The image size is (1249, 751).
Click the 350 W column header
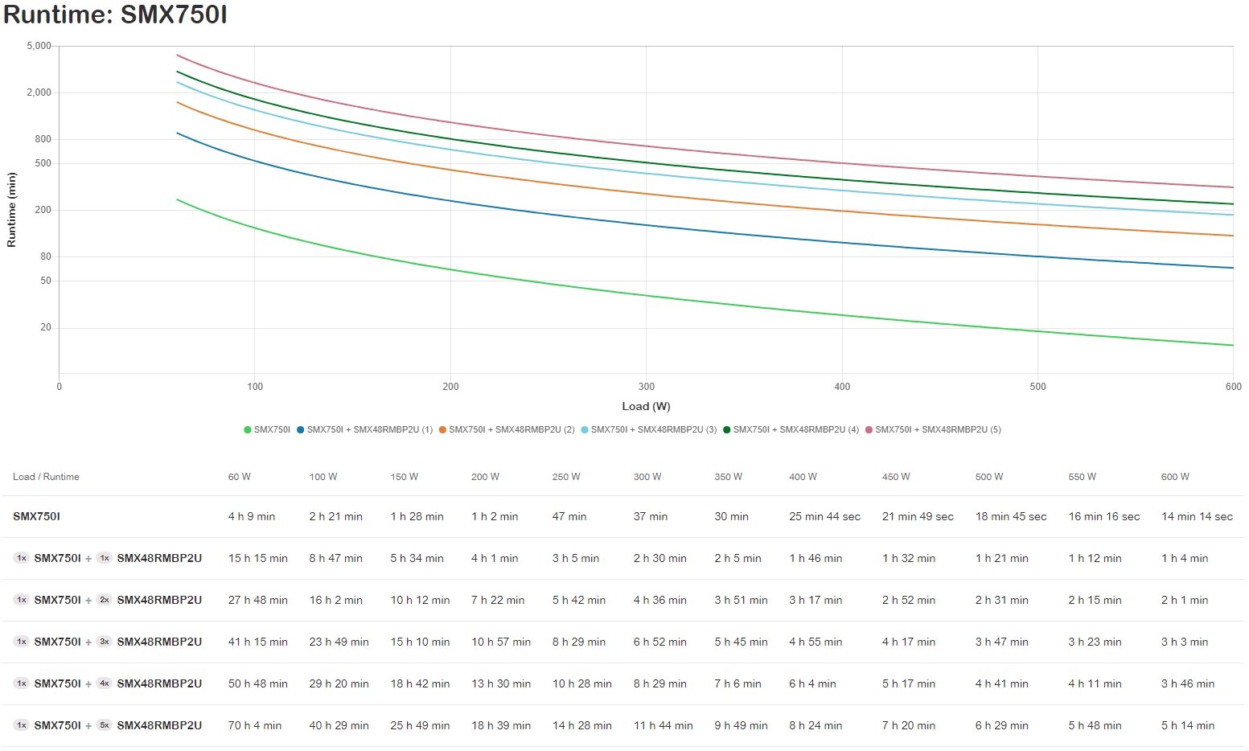tap(729, 477)
